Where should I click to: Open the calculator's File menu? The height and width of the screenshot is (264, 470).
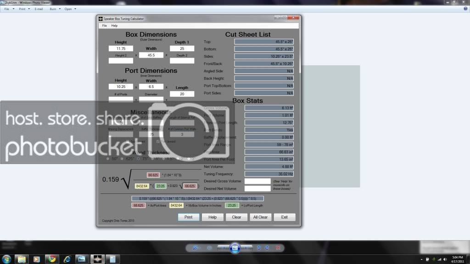point(104,26)
